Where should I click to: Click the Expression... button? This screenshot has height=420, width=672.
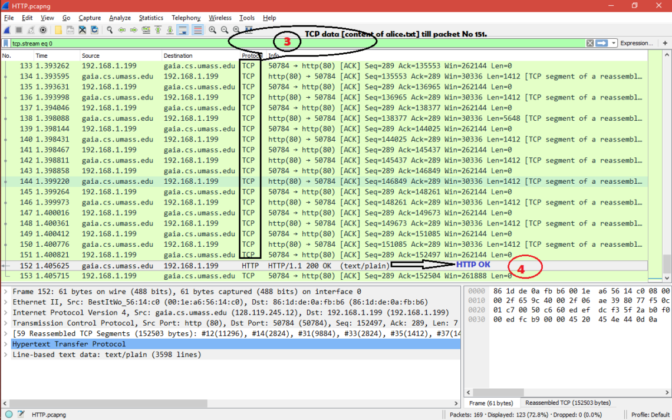637,43
